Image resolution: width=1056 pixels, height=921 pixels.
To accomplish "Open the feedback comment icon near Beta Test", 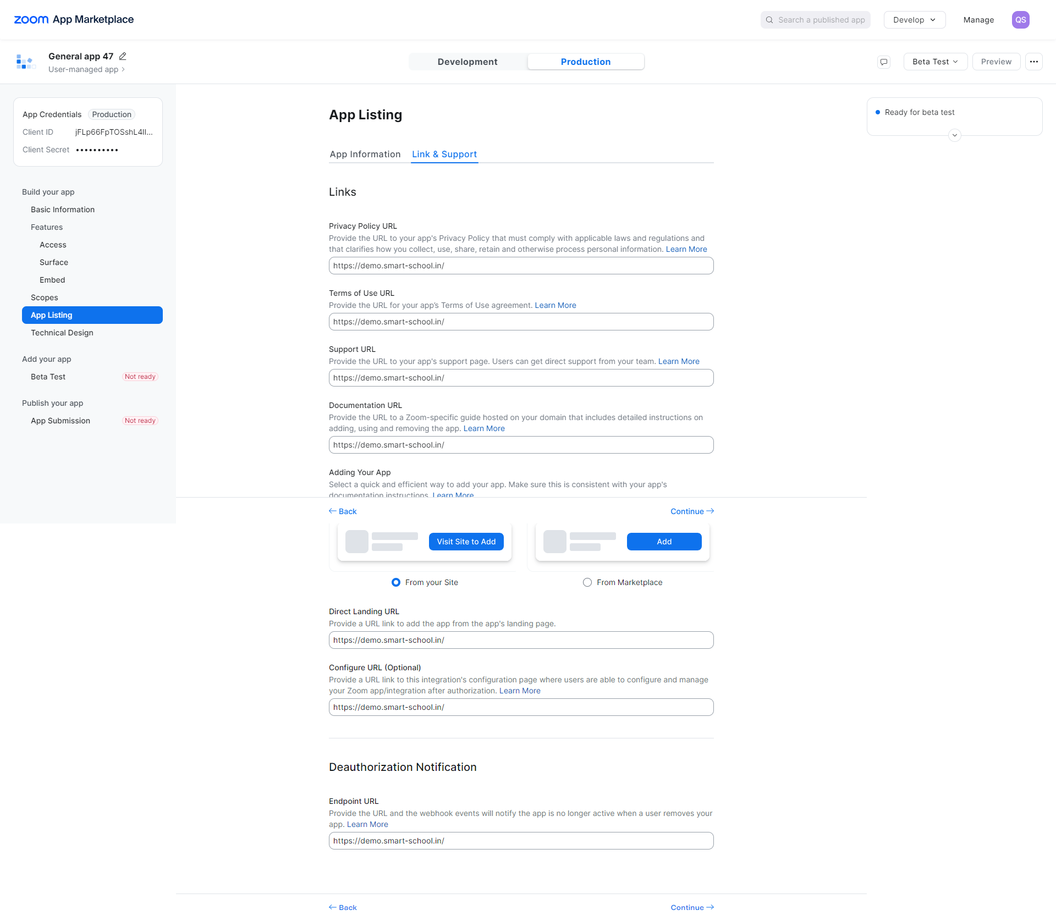I will [x=884, y=62].
